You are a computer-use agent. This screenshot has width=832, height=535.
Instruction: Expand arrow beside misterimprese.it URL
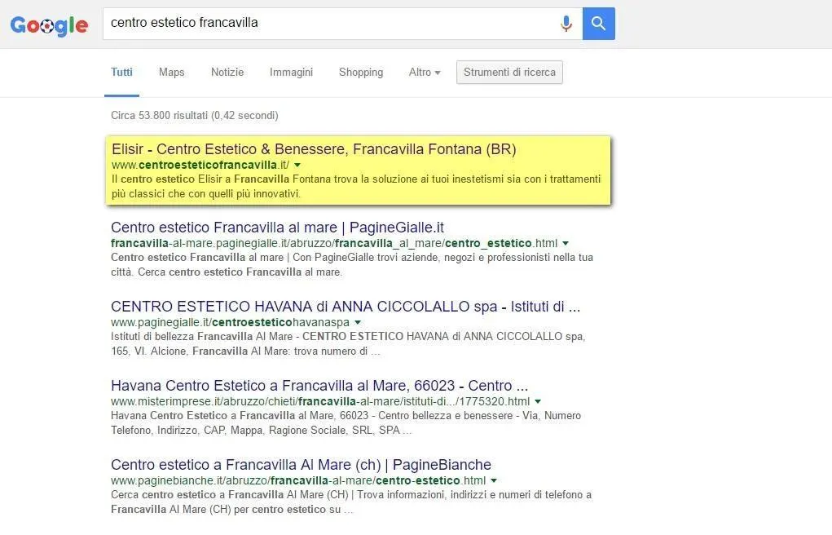click(x=538, y=401)
